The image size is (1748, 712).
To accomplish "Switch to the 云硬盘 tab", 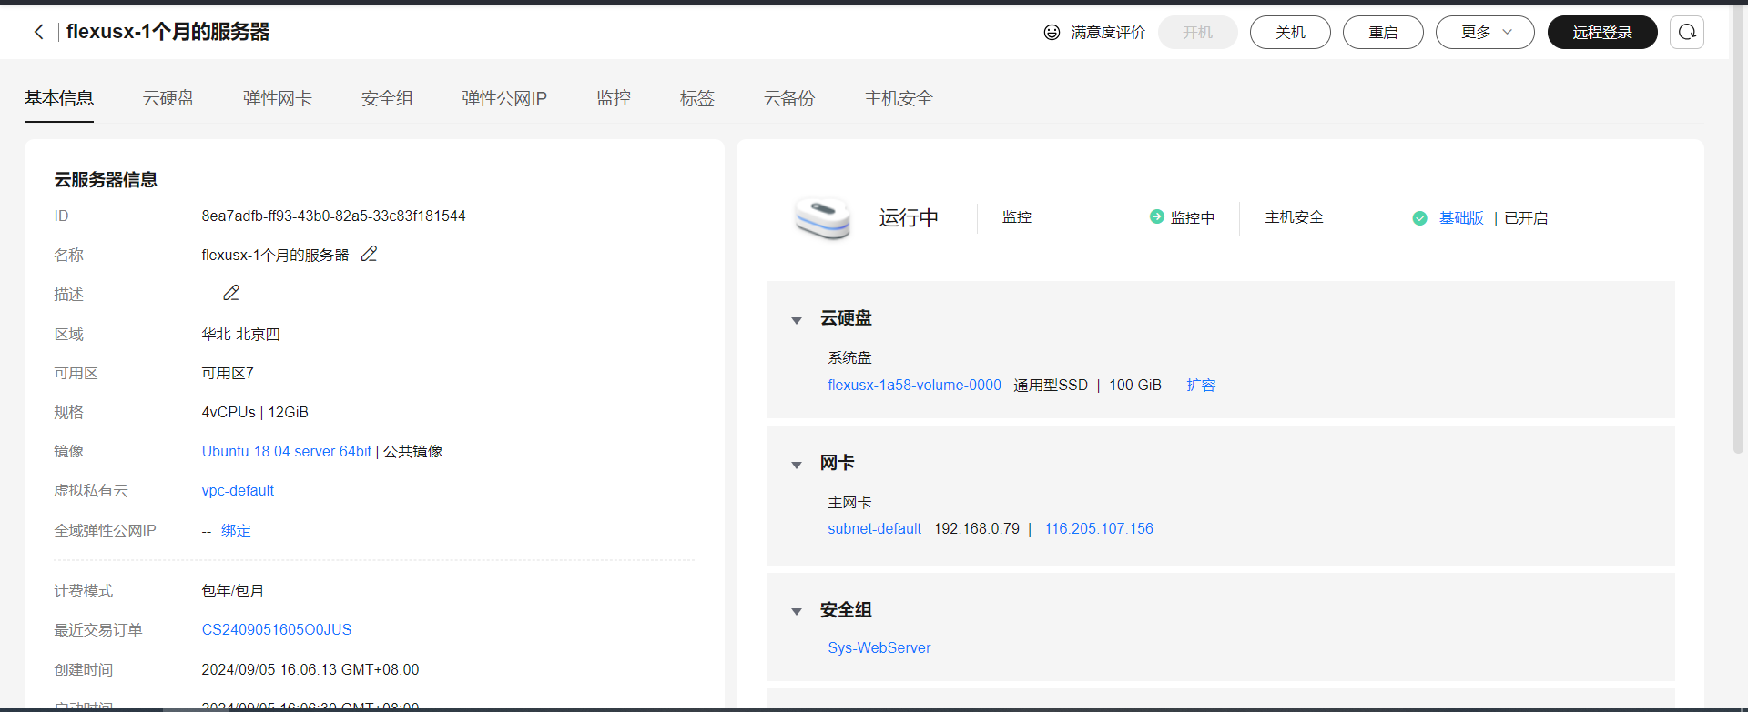I will (168, 98).
